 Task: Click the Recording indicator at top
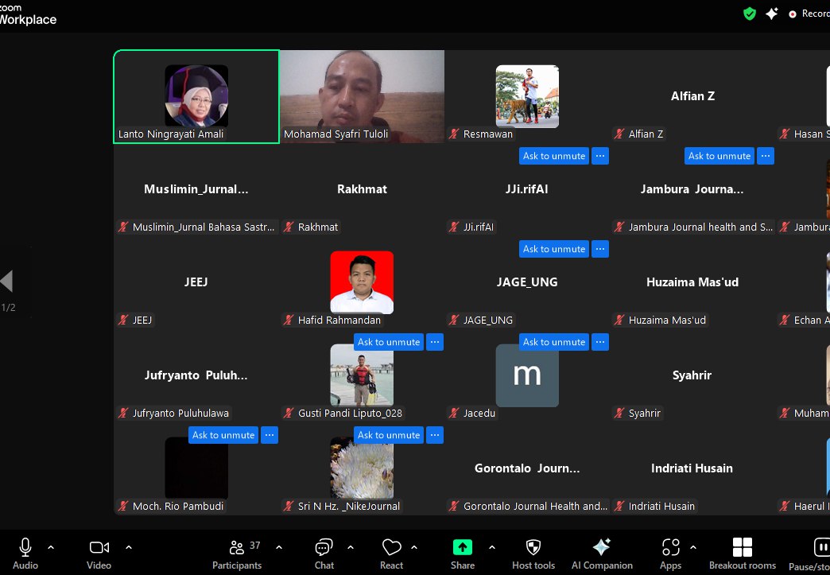[809, 14]
